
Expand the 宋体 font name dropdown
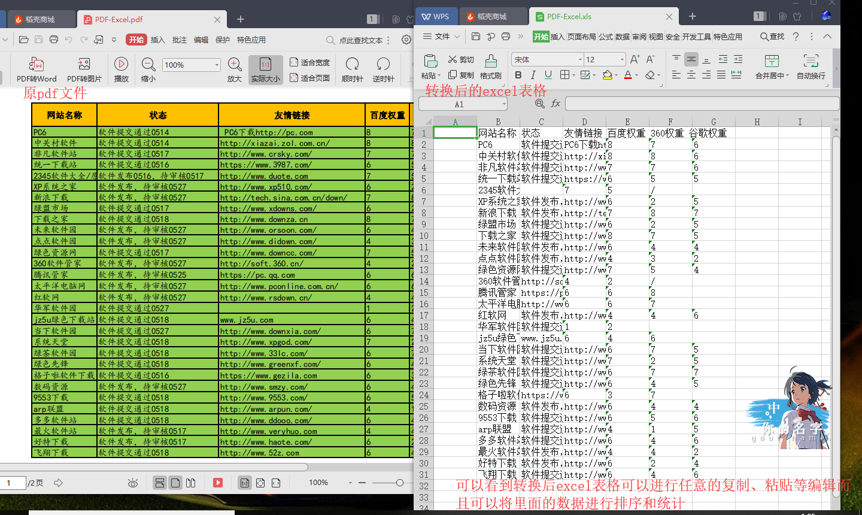click(580, 59)
